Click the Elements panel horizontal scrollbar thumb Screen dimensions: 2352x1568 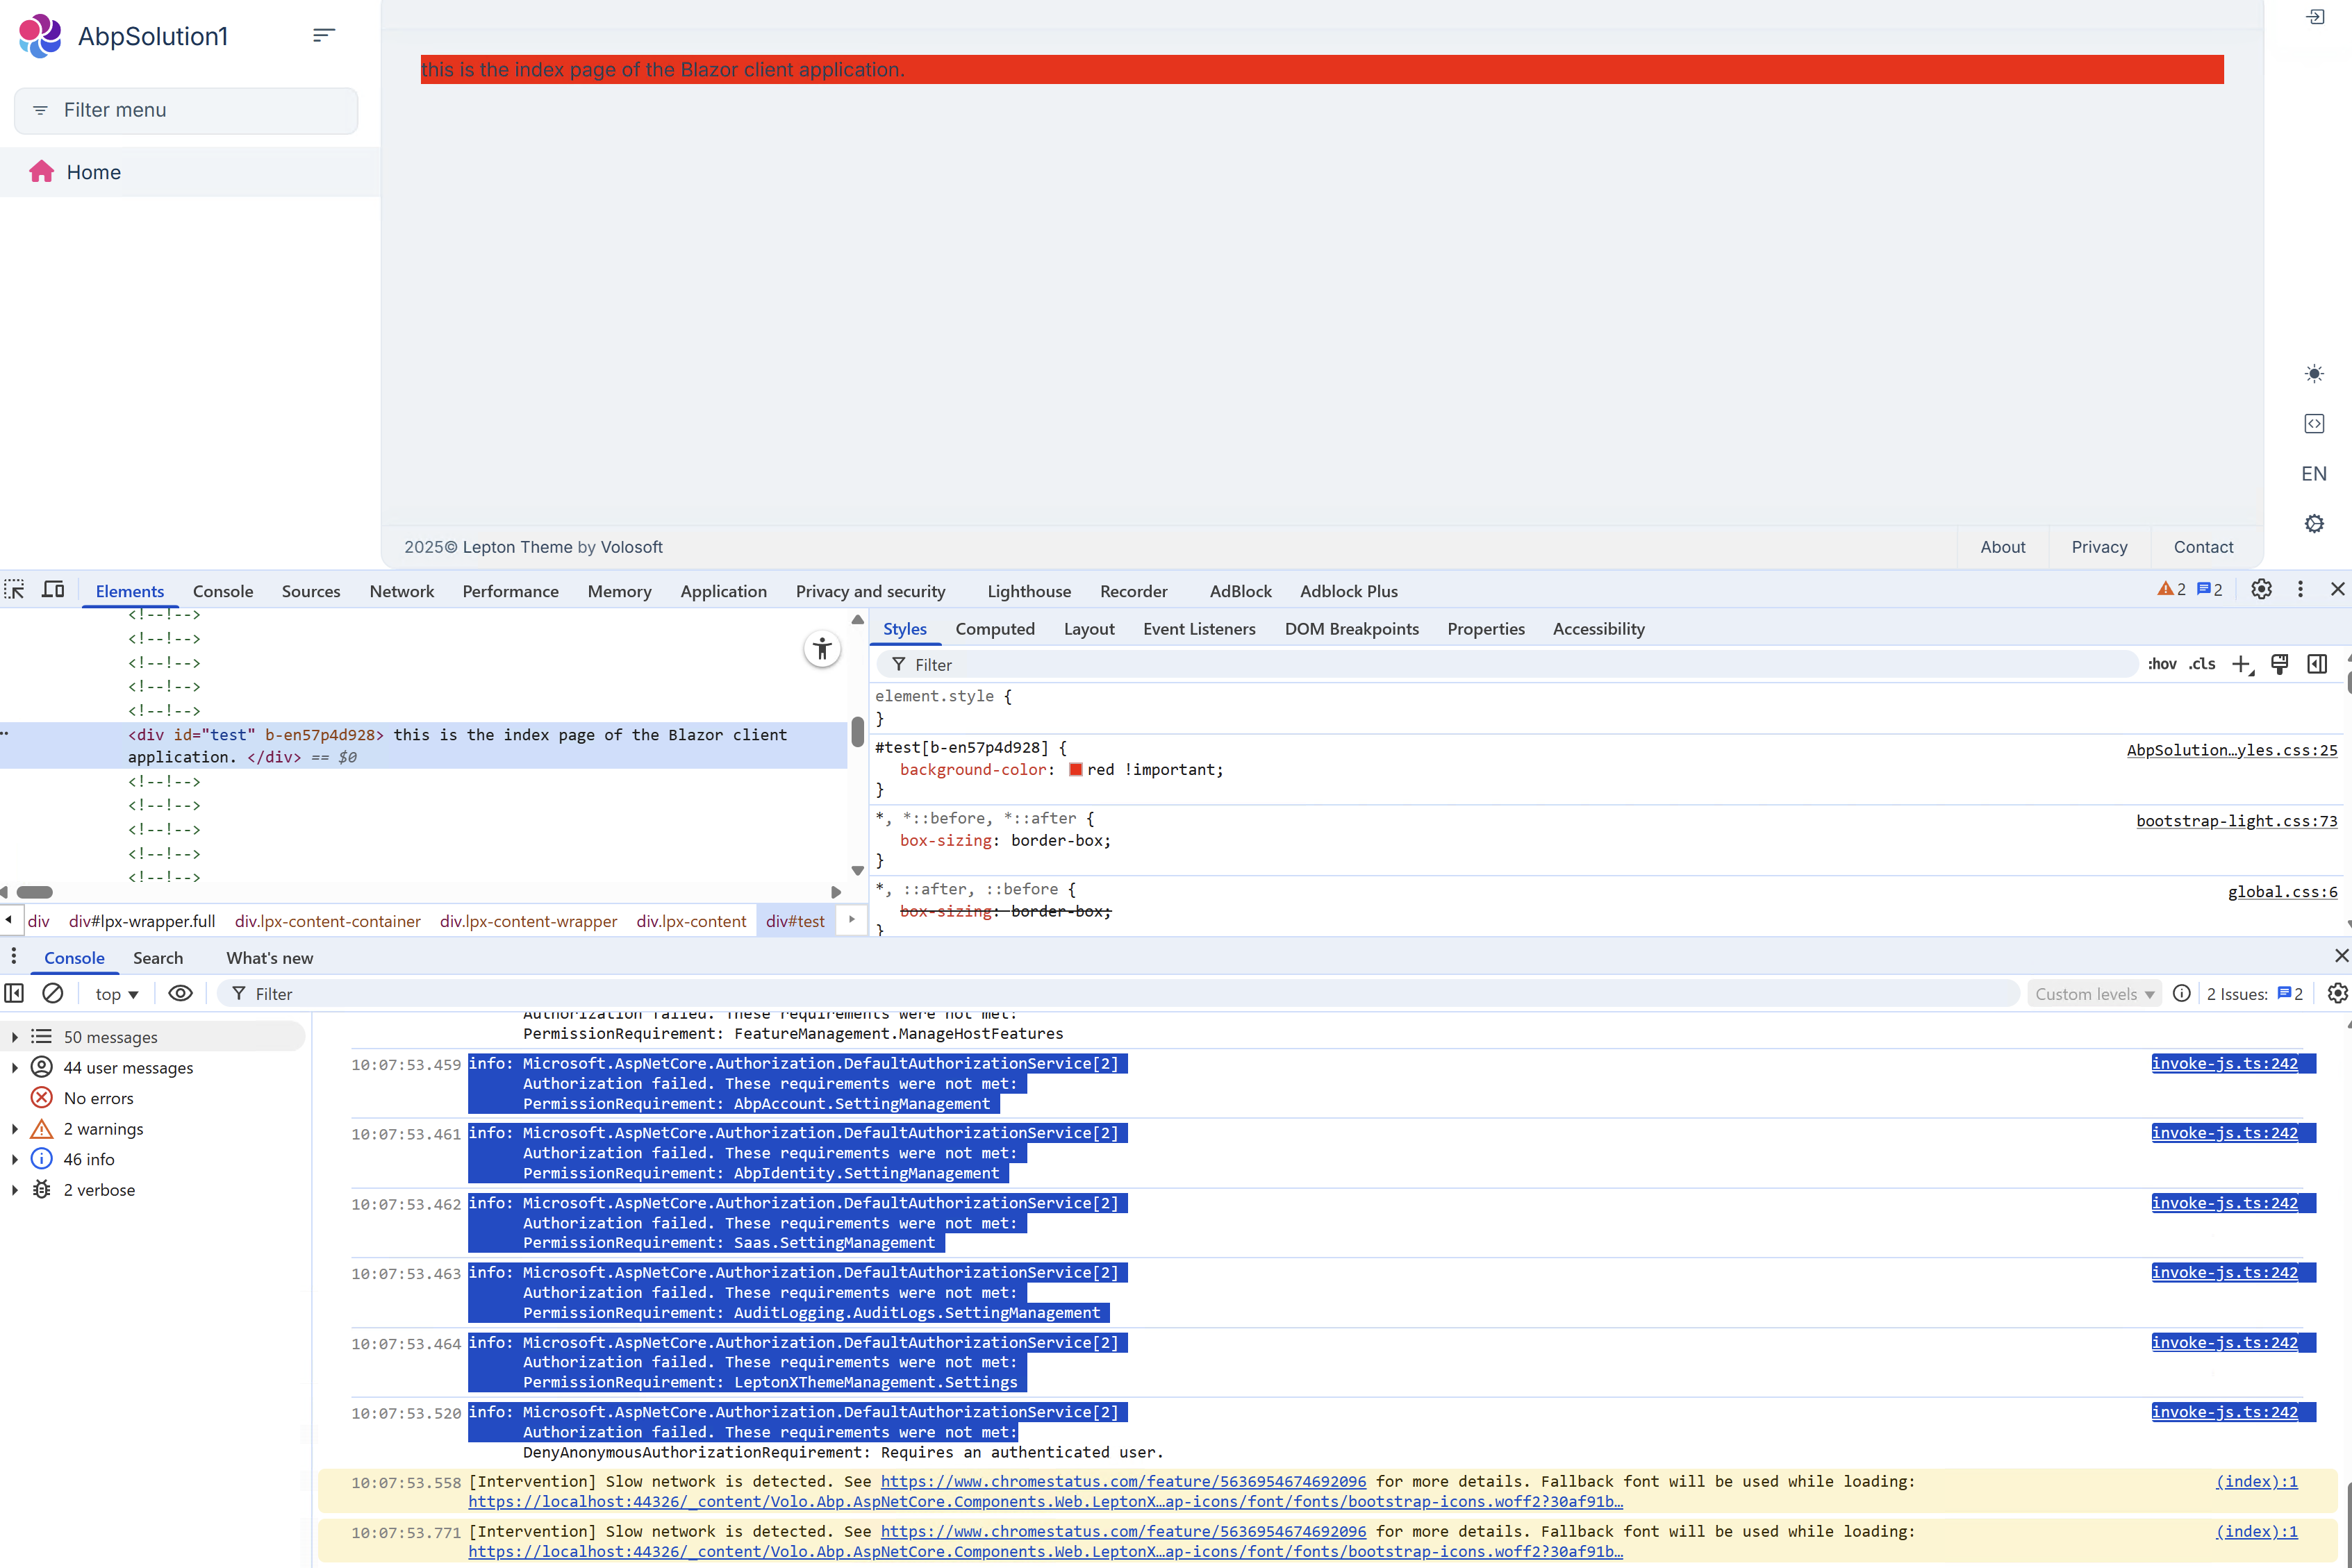tap(35, 892)
